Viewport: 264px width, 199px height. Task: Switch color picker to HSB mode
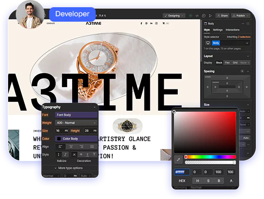pos(208,181)
